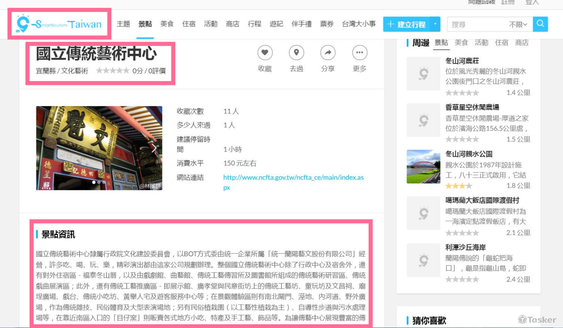Open the 住宿 item in top navigation
The image size is (563, 328).
(189, 24)
